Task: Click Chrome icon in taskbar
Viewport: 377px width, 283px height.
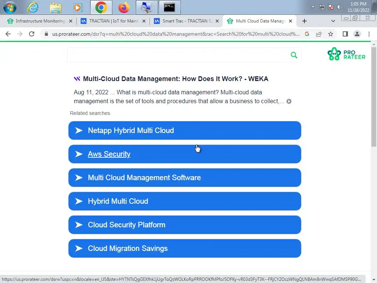Action: pyautogui.click(x=101, y=7)
